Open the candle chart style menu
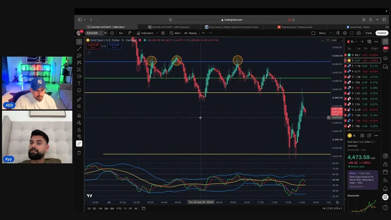The width and height of the screenshot is (391, 220). pyautogui.click(x=130, y=33)
